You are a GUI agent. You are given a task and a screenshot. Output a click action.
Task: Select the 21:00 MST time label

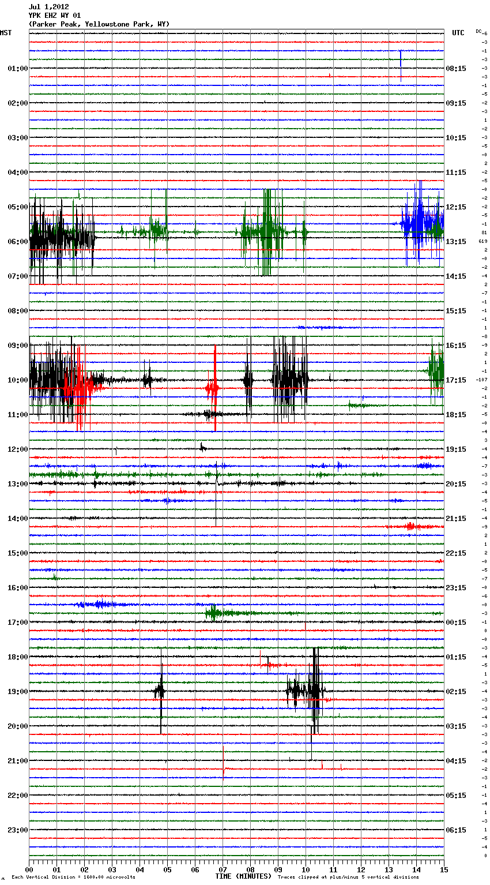[x=17, y=761]
